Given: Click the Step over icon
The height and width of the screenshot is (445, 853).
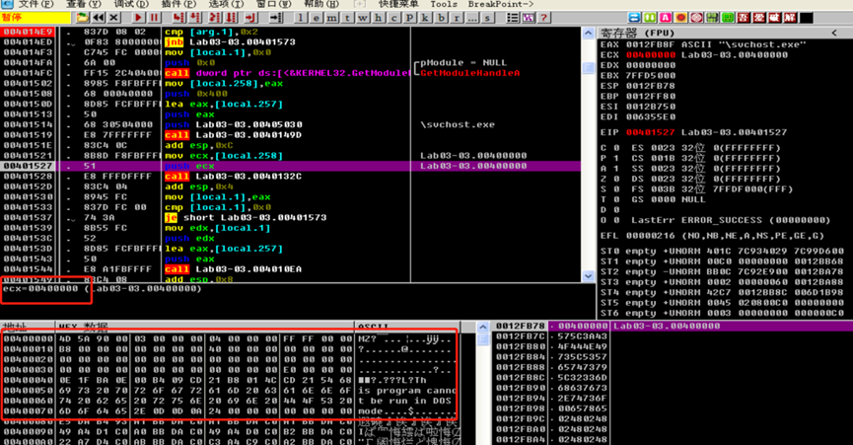Looking at the screenshot, I should click(195, 18).
